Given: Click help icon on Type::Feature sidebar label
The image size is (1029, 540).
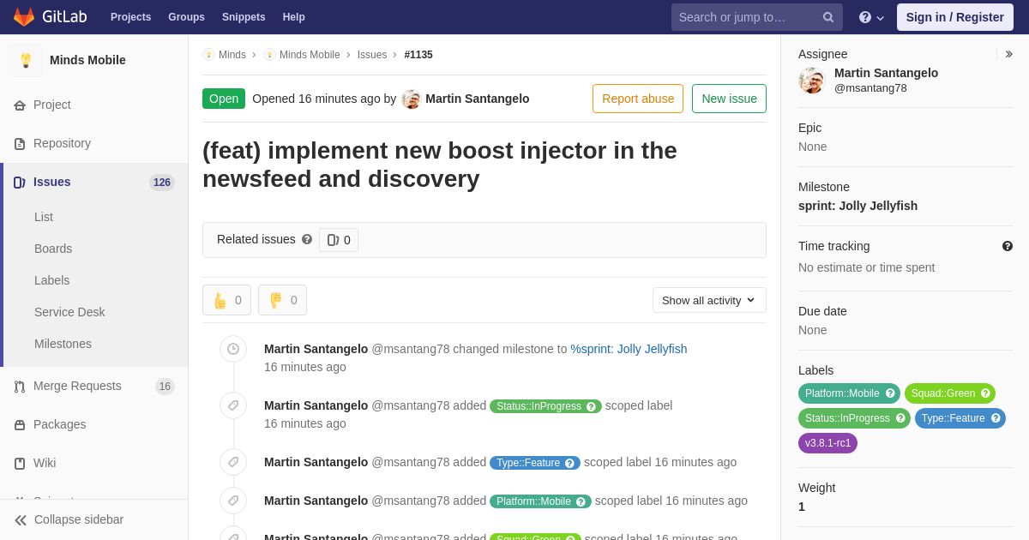Looking at the screenshot, I should [996, 418].
